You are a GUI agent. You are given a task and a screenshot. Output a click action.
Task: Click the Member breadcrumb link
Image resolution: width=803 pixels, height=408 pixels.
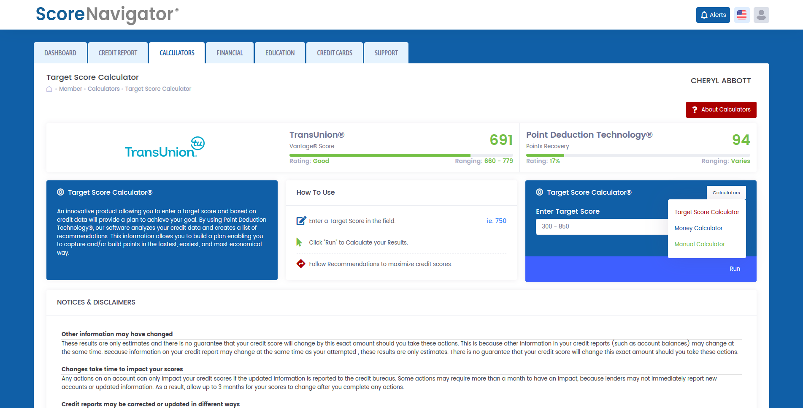pos(70,89)
